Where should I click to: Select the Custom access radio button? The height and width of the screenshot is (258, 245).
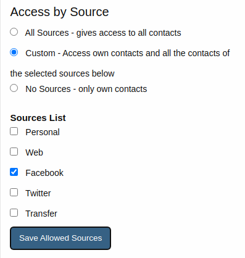click(x=14, y=52)
